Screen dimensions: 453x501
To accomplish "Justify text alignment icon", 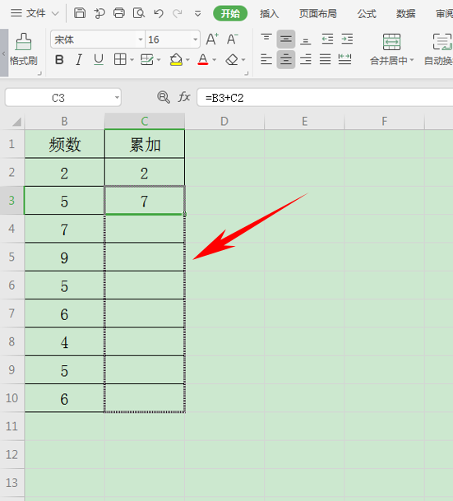I will (326, 59).
